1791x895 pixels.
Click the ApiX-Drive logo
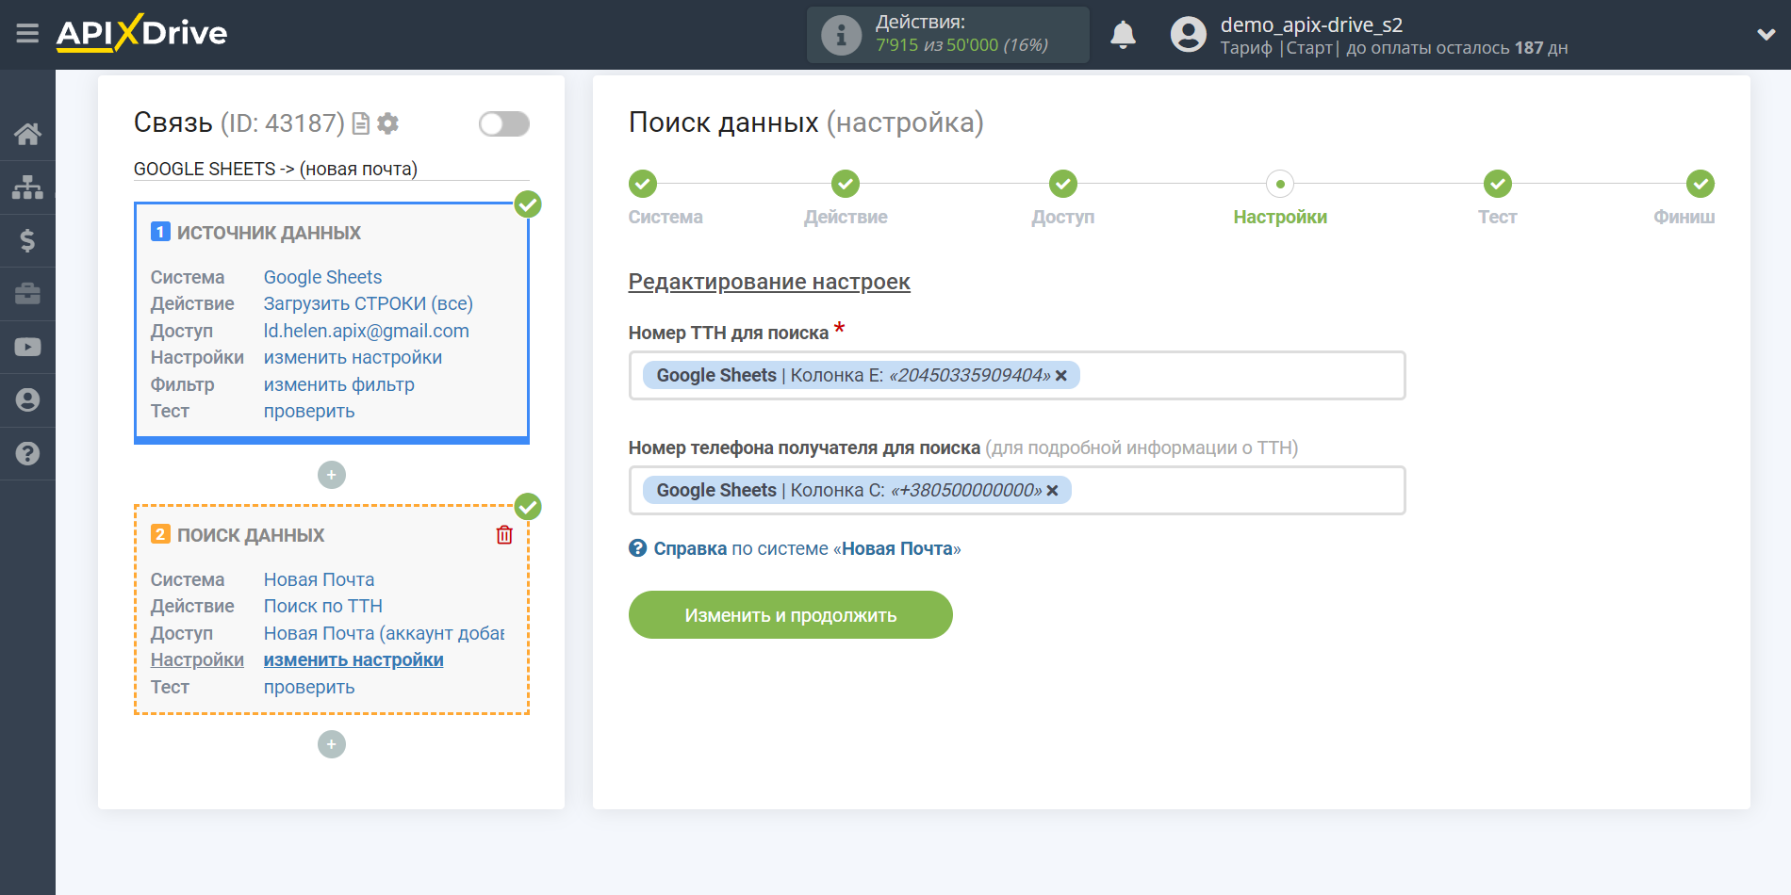142,33
